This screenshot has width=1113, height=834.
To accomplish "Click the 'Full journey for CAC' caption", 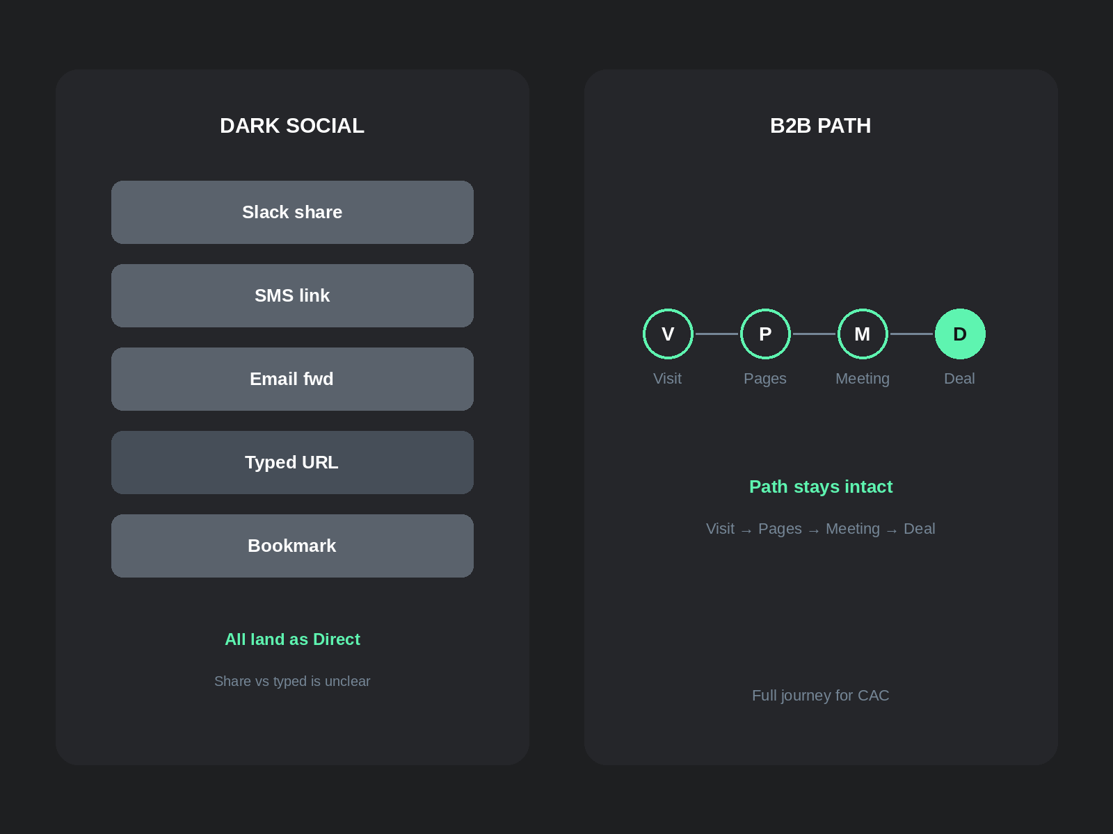I will tap(821, 696).
